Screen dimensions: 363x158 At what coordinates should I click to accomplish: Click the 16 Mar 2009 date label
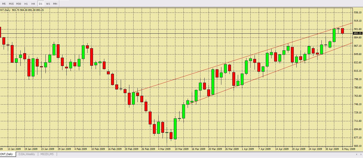click(198, 149)
